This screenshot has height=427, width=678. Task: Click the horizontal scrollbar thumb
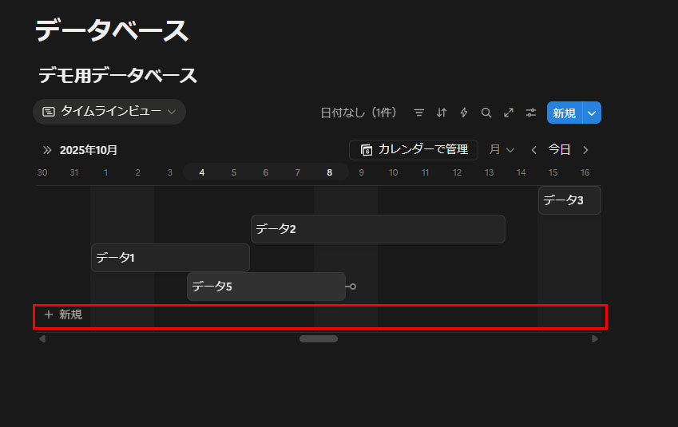click(x=318, y=338)
